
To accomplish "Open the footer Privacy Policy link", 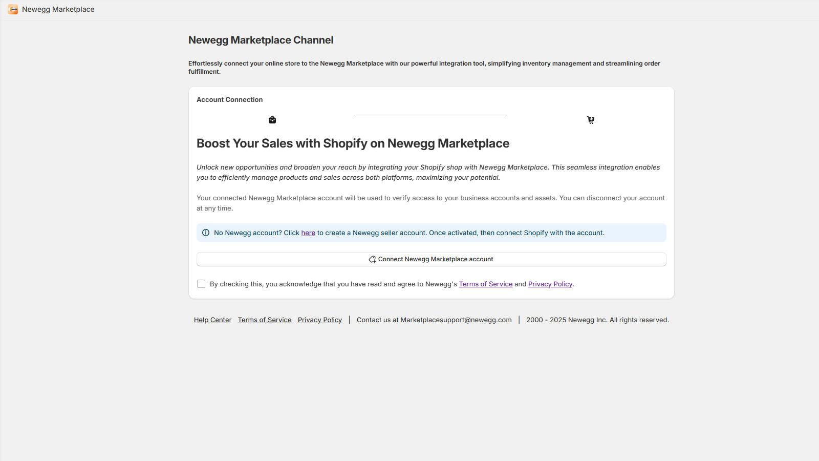I will (x=319, y=320).
